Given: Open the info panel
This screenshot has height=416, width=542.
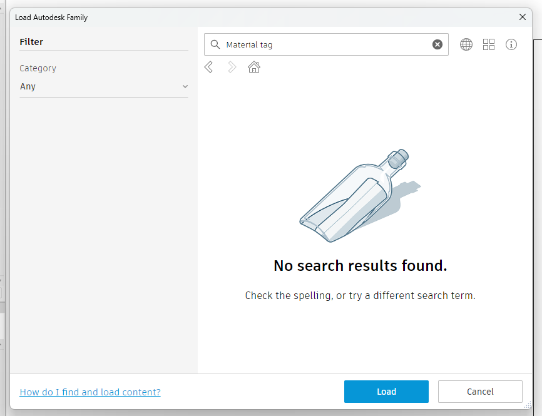Looking at the screenshot, I should click(x=511, y=44).
